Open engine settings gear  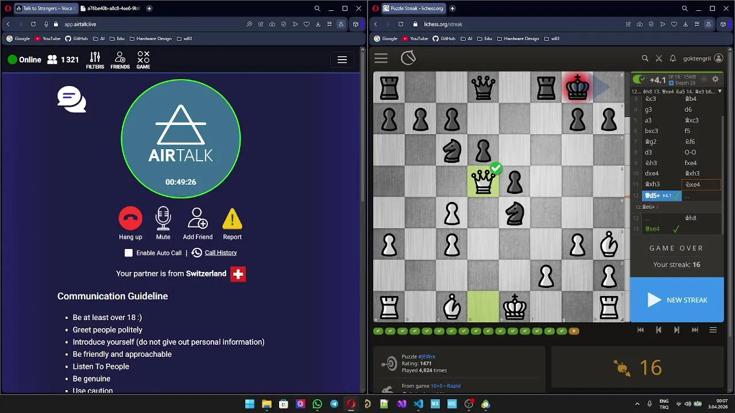[715, 79]
